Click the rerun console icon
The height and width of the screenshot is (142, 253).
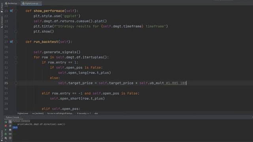pyautogui.click(x=6, y=121)
